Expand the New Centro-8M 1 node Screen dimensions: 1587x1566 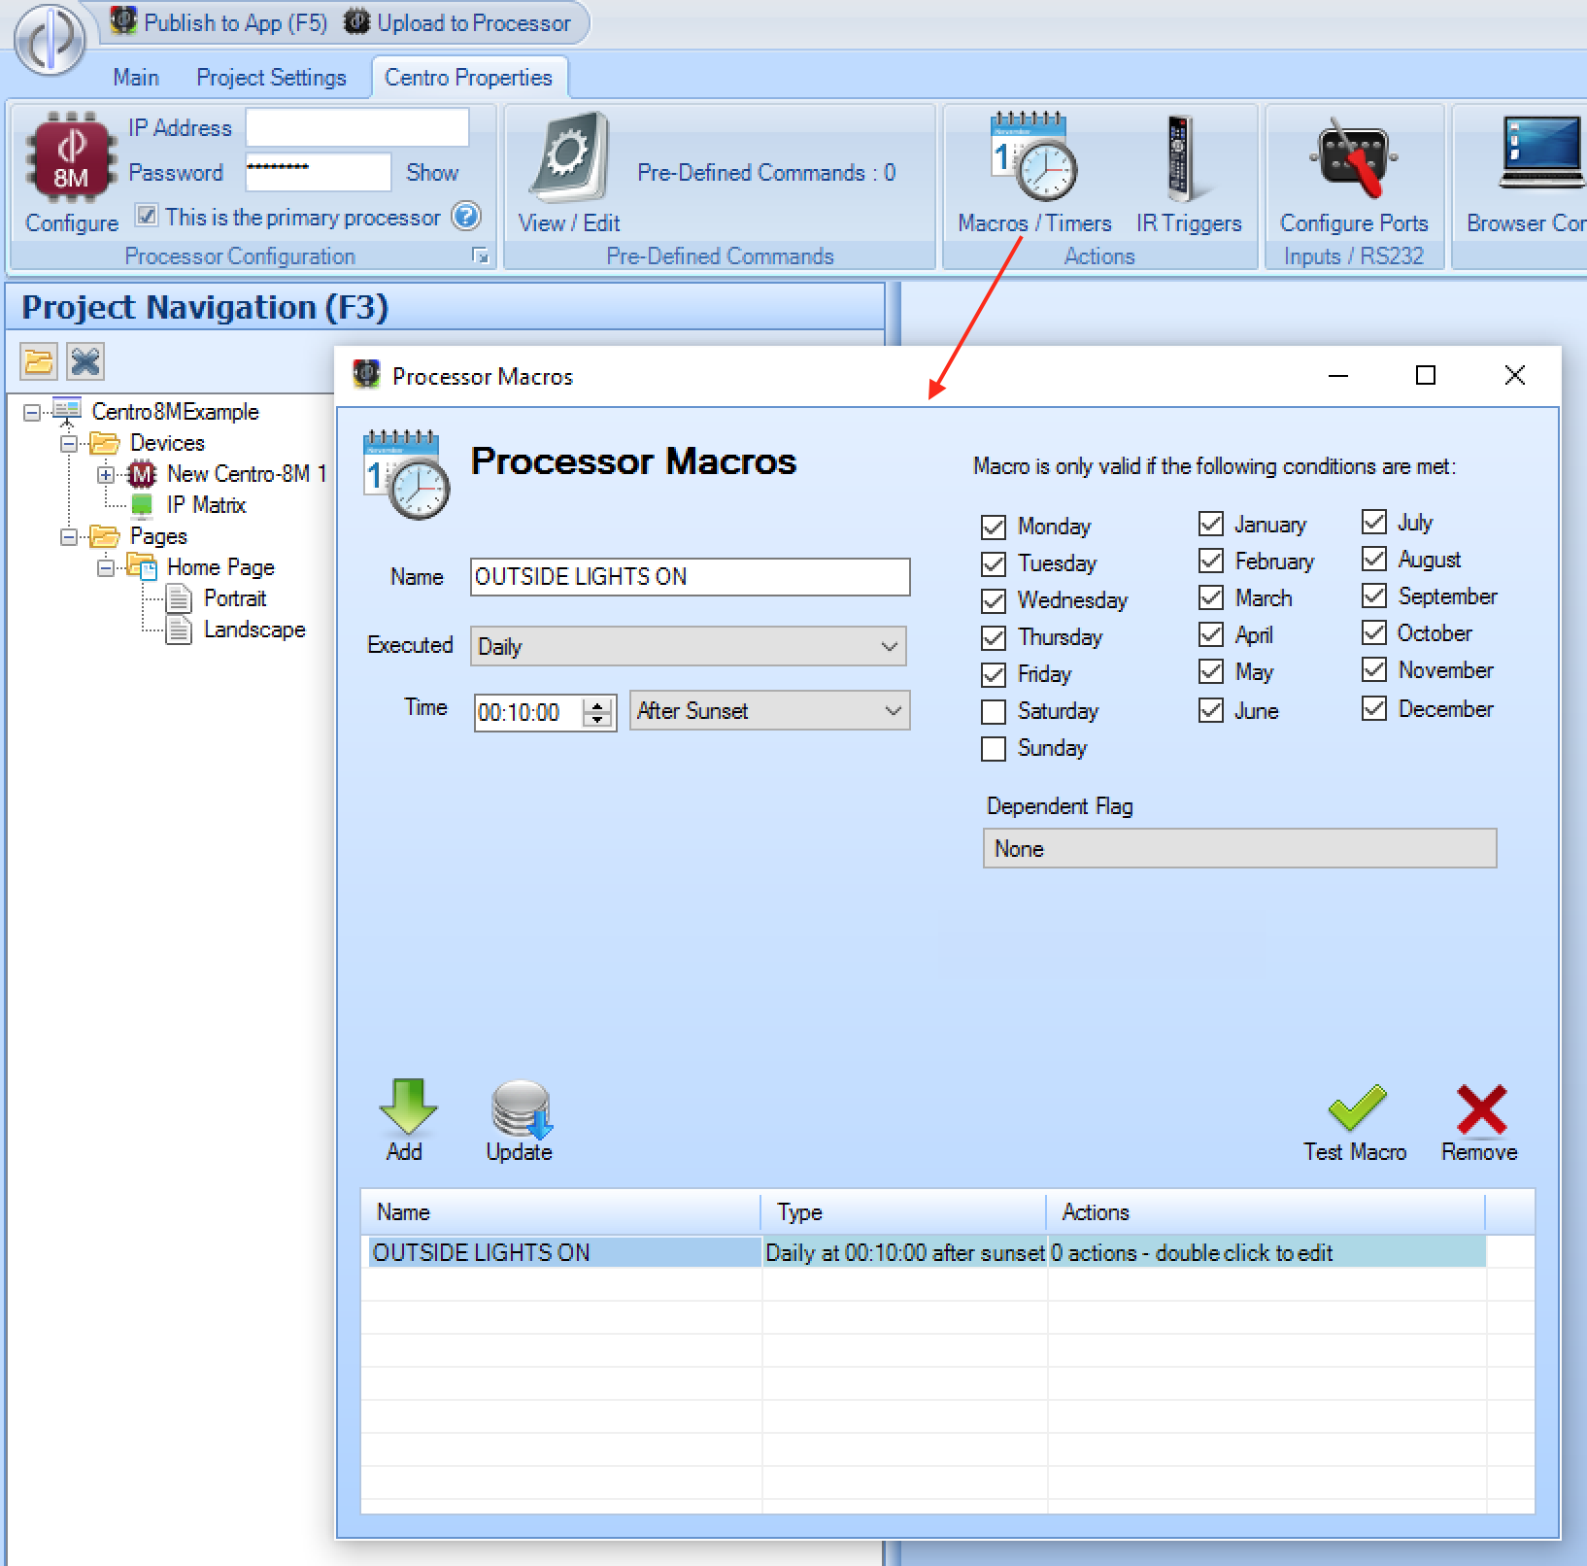coord(106,475)
